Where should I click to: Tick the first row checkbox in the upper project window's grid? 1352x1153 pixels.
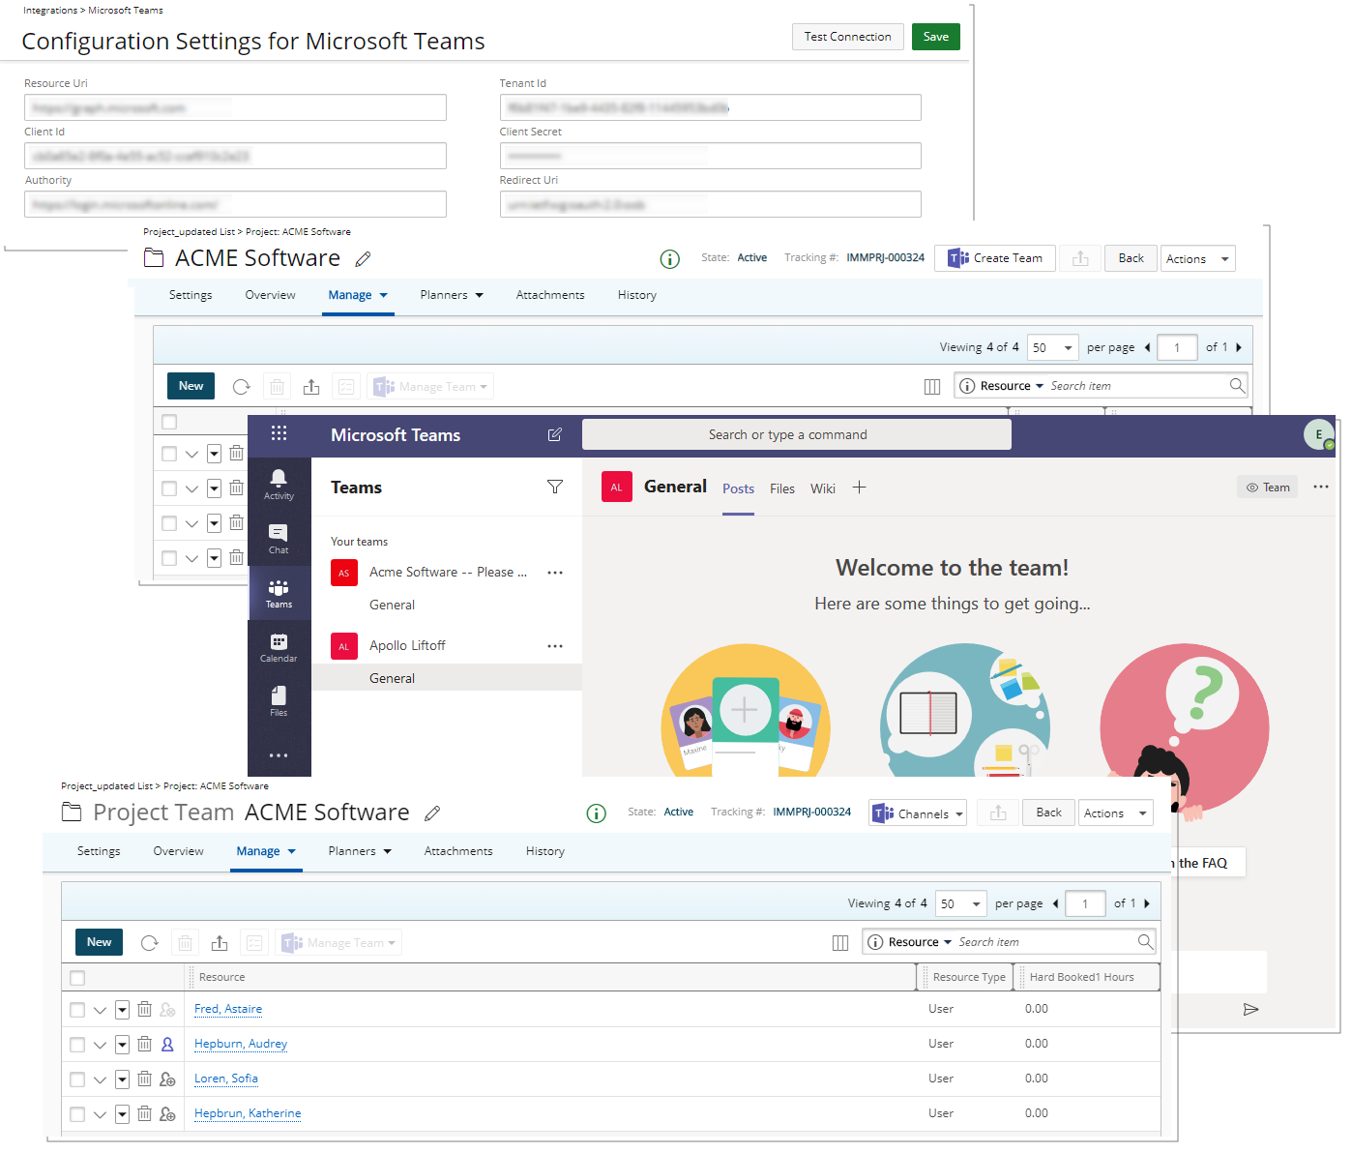click(x=169, y=454)
